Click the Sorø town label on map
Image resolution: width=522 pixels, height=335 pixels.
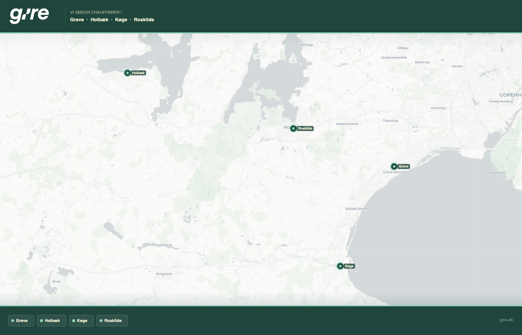coord(56,281)
